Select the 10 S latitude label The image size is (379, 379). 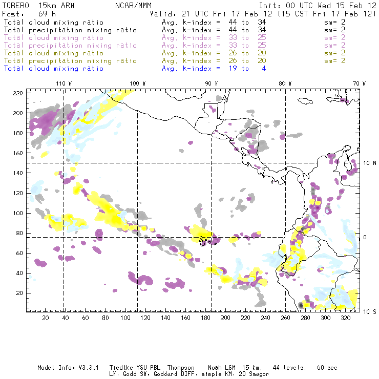click(367, 311)
